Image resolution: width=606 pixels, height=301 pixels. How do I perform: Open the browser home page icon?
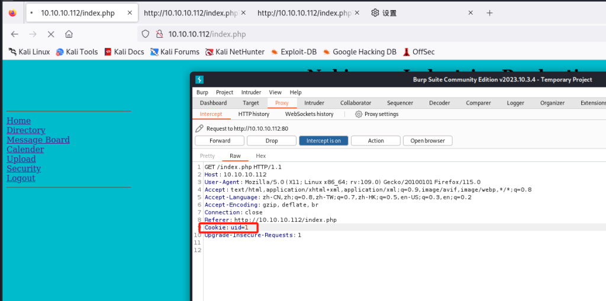(x=69, y=34)
